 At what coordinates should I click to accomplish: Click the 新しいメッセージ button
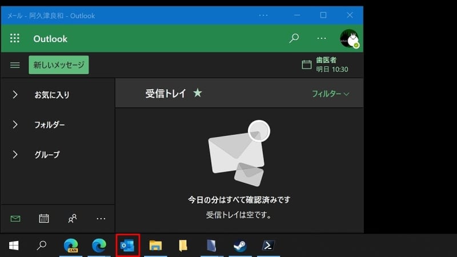[59, 65]
